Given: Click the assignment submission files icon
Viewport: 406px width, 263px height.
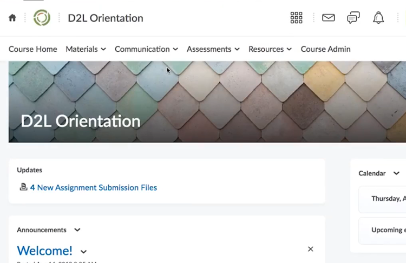Looking at the screenshot, I should click(x=23, y=187).
